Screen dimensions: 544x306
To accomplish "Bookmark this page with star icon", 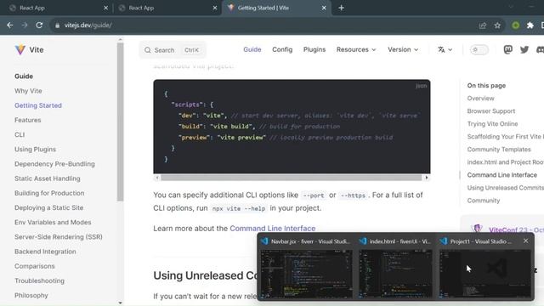I will (497, 25).
